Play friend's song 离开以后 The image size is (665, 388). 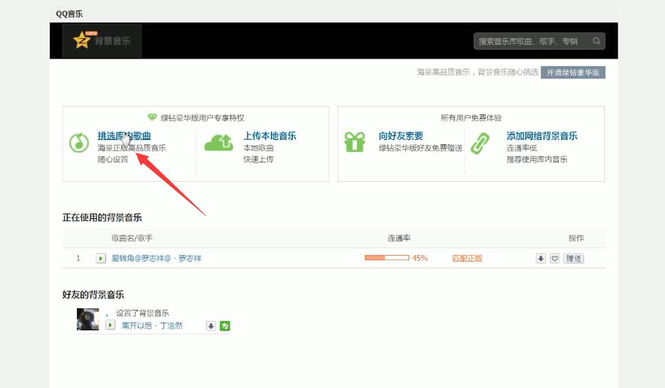click(x=110, y=326)
